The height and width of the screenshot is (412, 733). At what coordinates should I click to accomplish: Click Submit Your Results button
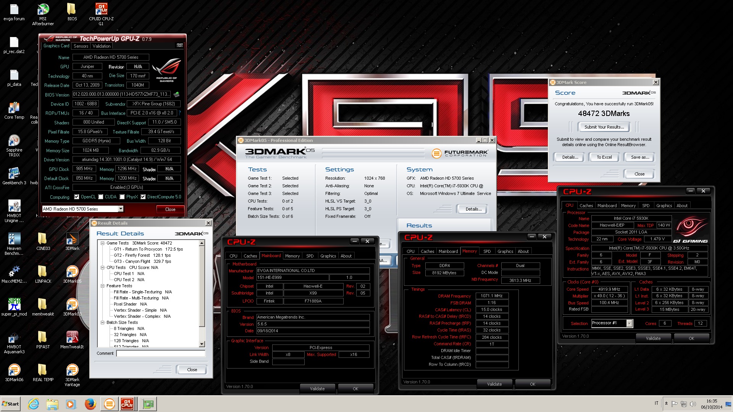[x=604, y=127]
